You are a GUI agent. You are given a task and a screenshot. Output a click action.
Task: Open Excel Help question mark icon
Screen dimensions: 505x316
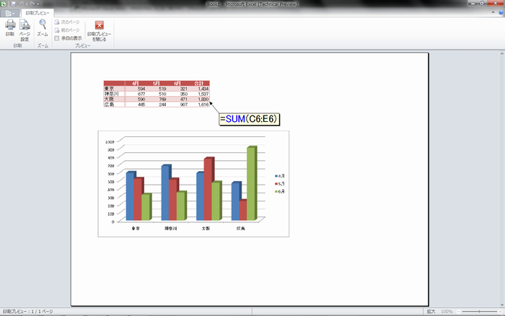[x=499, y=13]
